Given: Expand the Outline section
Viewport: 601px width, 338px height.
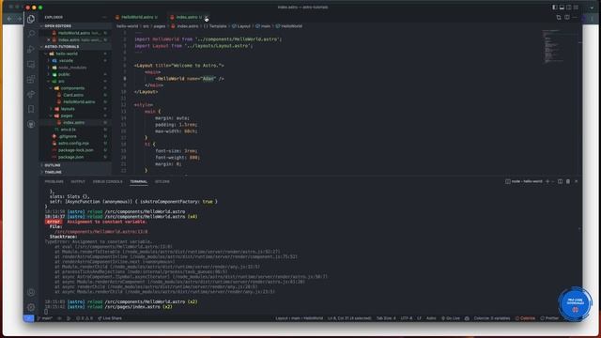Looking at the screenshot, I should pyautogui.click(x=53, y=165).
